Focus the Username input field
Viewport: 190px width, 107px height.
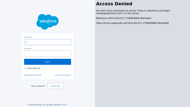pos(48,42)
